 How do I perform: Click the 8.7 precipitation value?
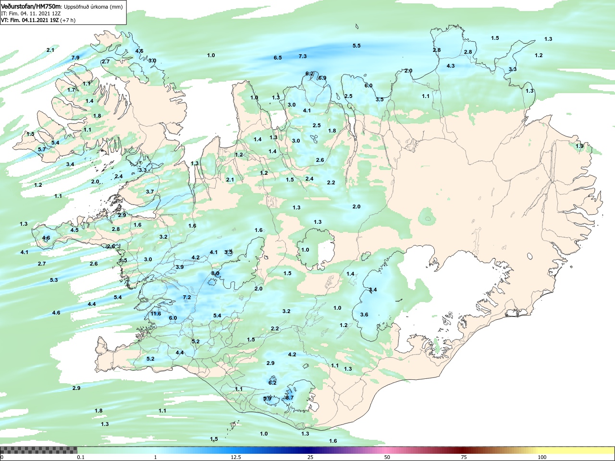(x=289, y=398)
